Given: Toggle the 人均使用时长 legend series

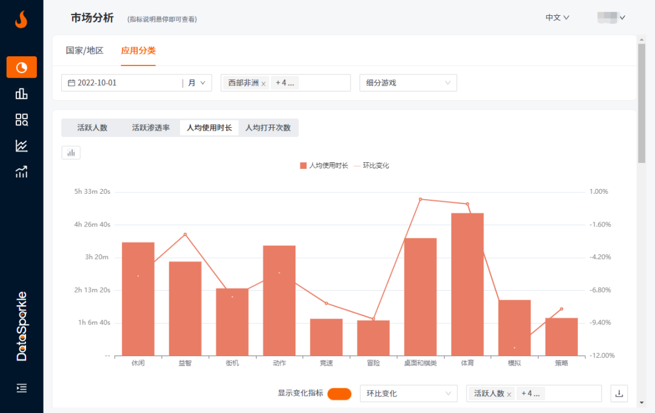Looking at the screenshot, I should coord(324,165).
